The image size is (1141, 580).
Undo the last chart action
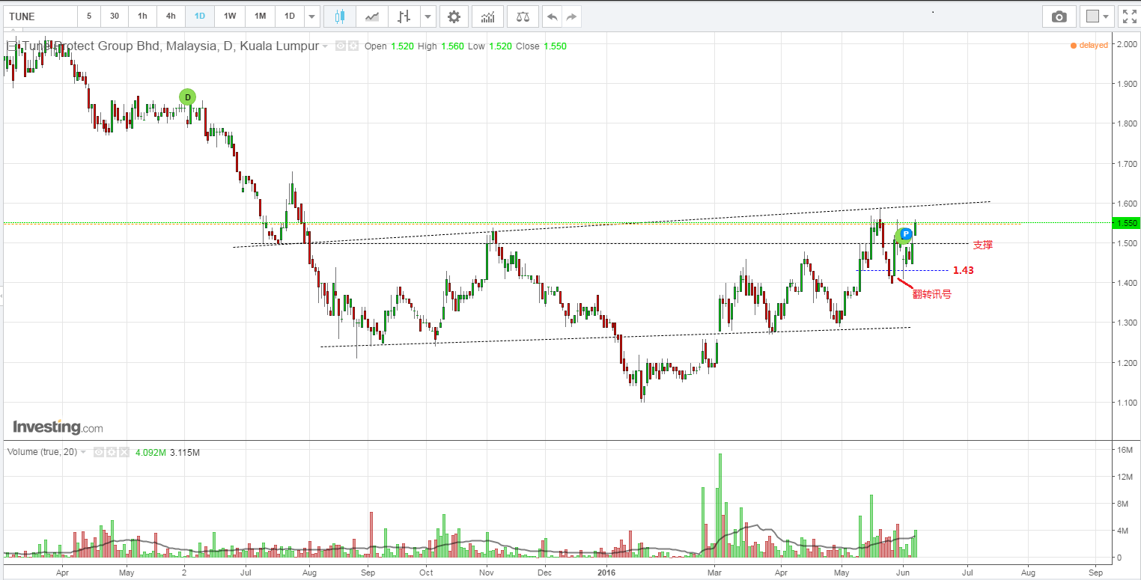pyautogui.click(x=552, y=16)
